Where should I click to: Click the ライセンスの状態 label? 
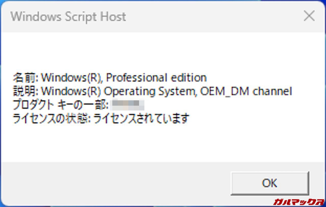coord(51,119)
